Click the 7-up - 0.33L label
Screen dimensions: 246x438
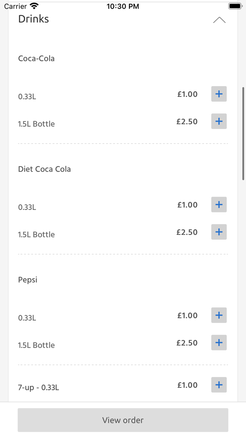point(39,387)
